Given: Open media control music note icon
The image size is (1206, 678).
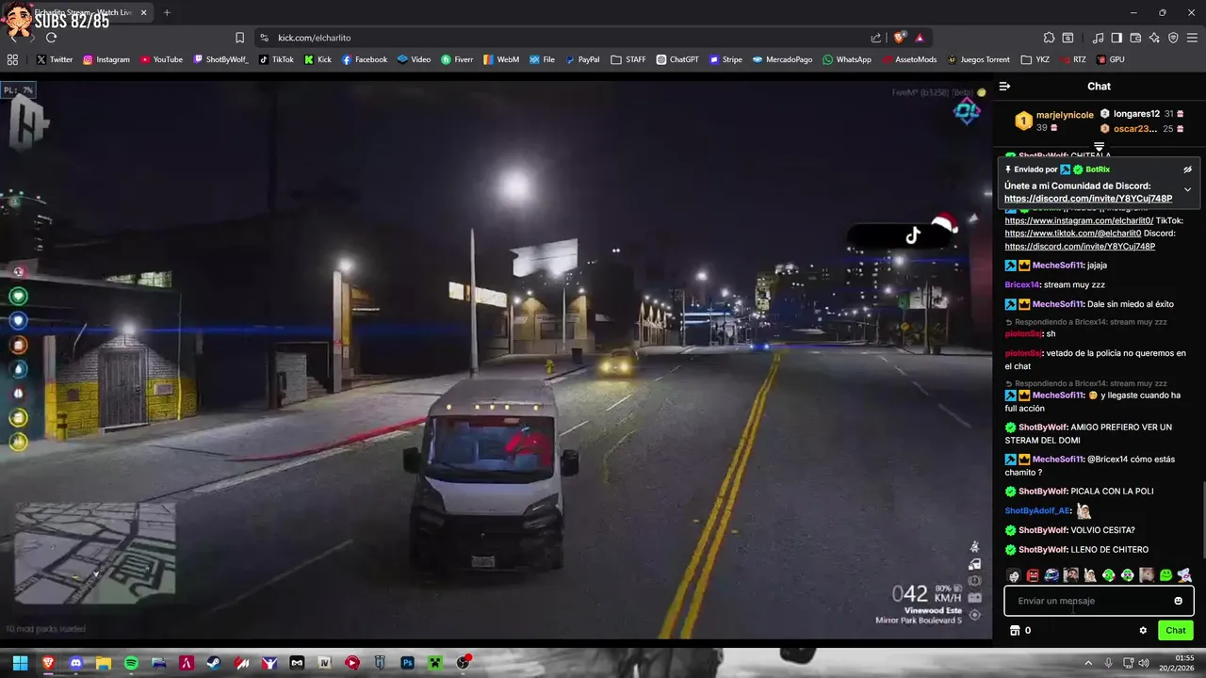Looking at the screenshot, I should pyautogui.click(x=1098, y=38).
